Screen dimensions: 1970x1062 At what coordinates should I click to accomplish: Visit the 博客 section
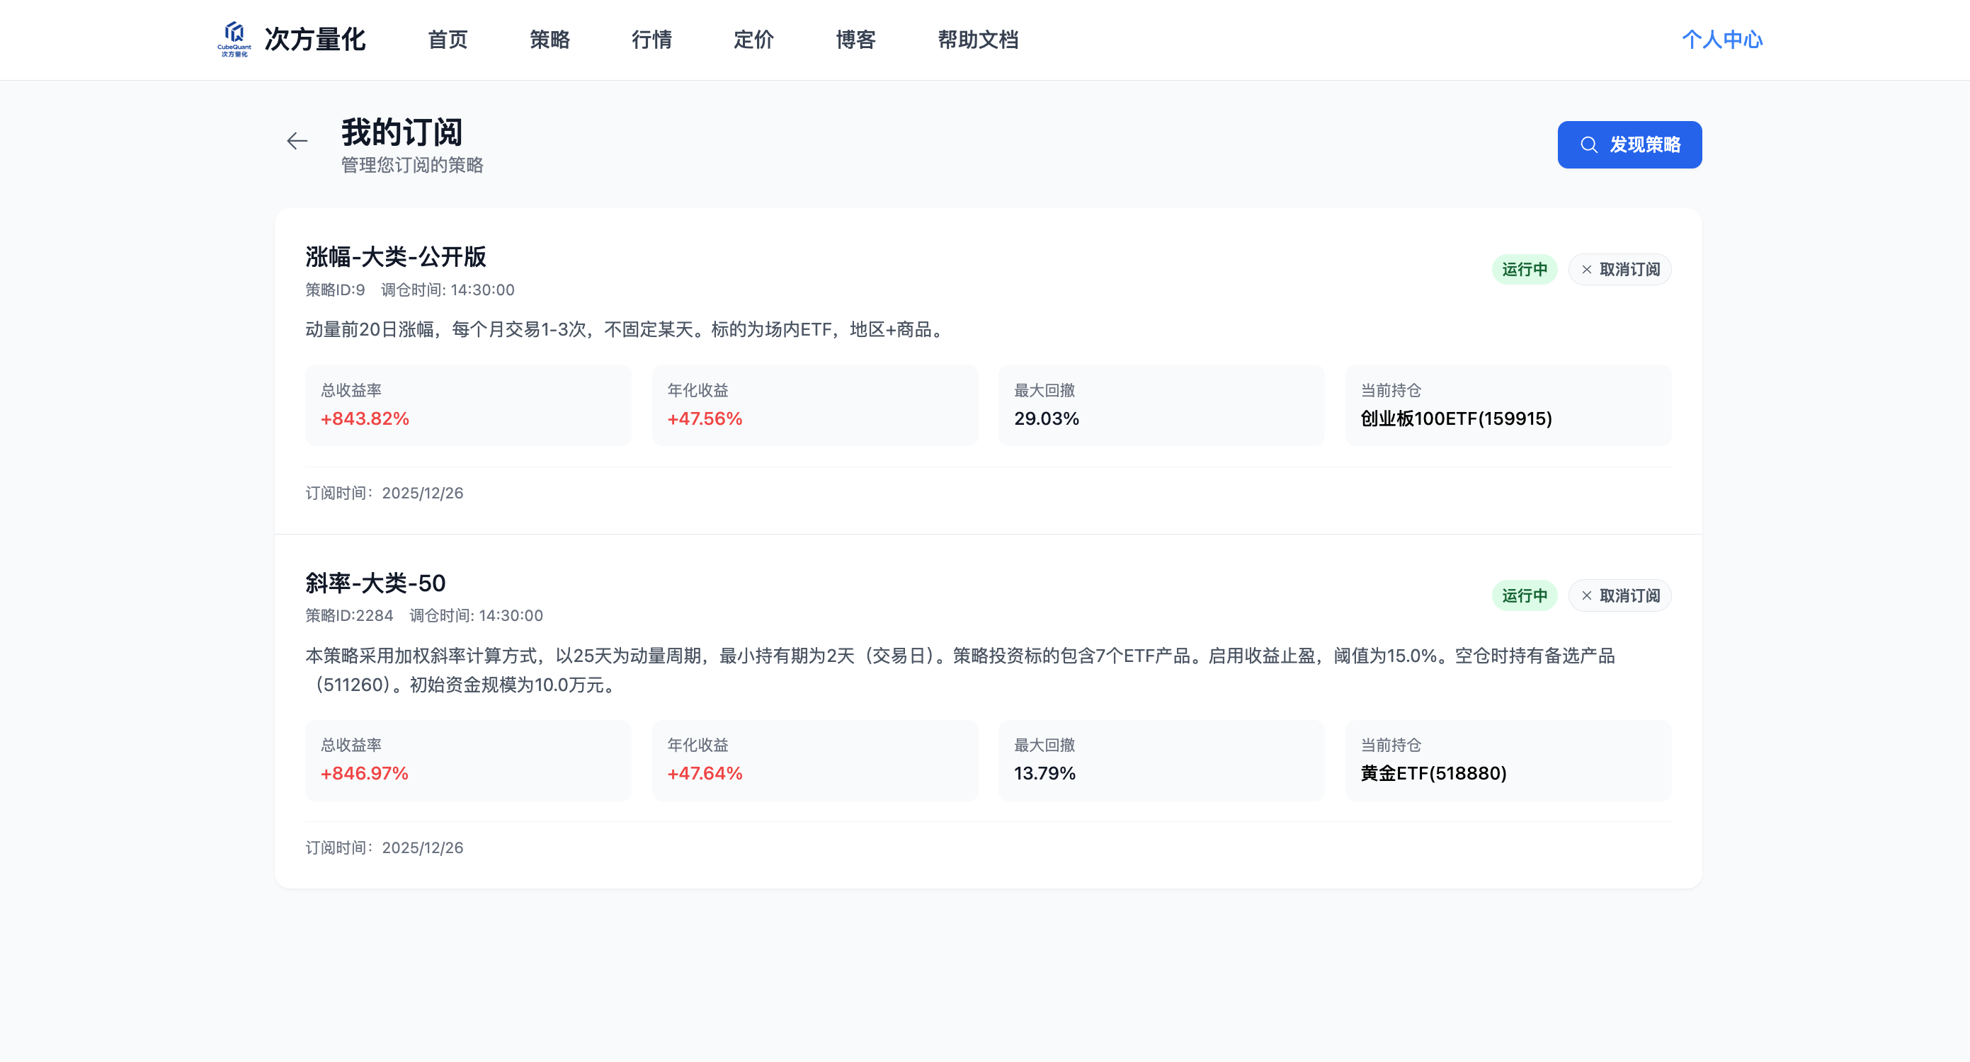coord(855,40)
